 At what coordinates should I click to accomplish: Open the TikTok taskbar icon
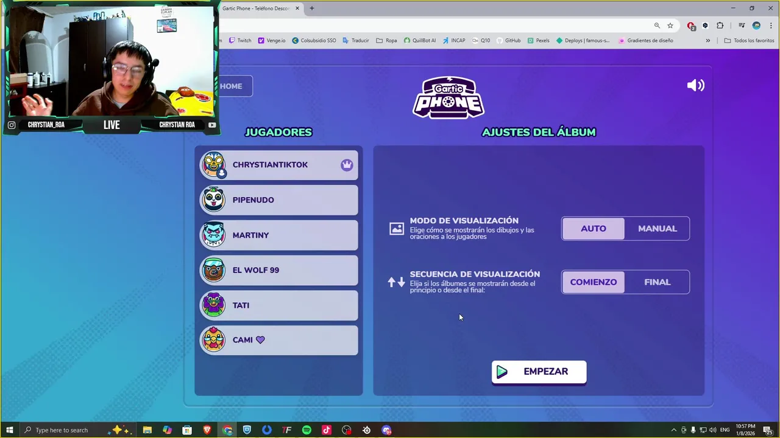click(327, 430)
